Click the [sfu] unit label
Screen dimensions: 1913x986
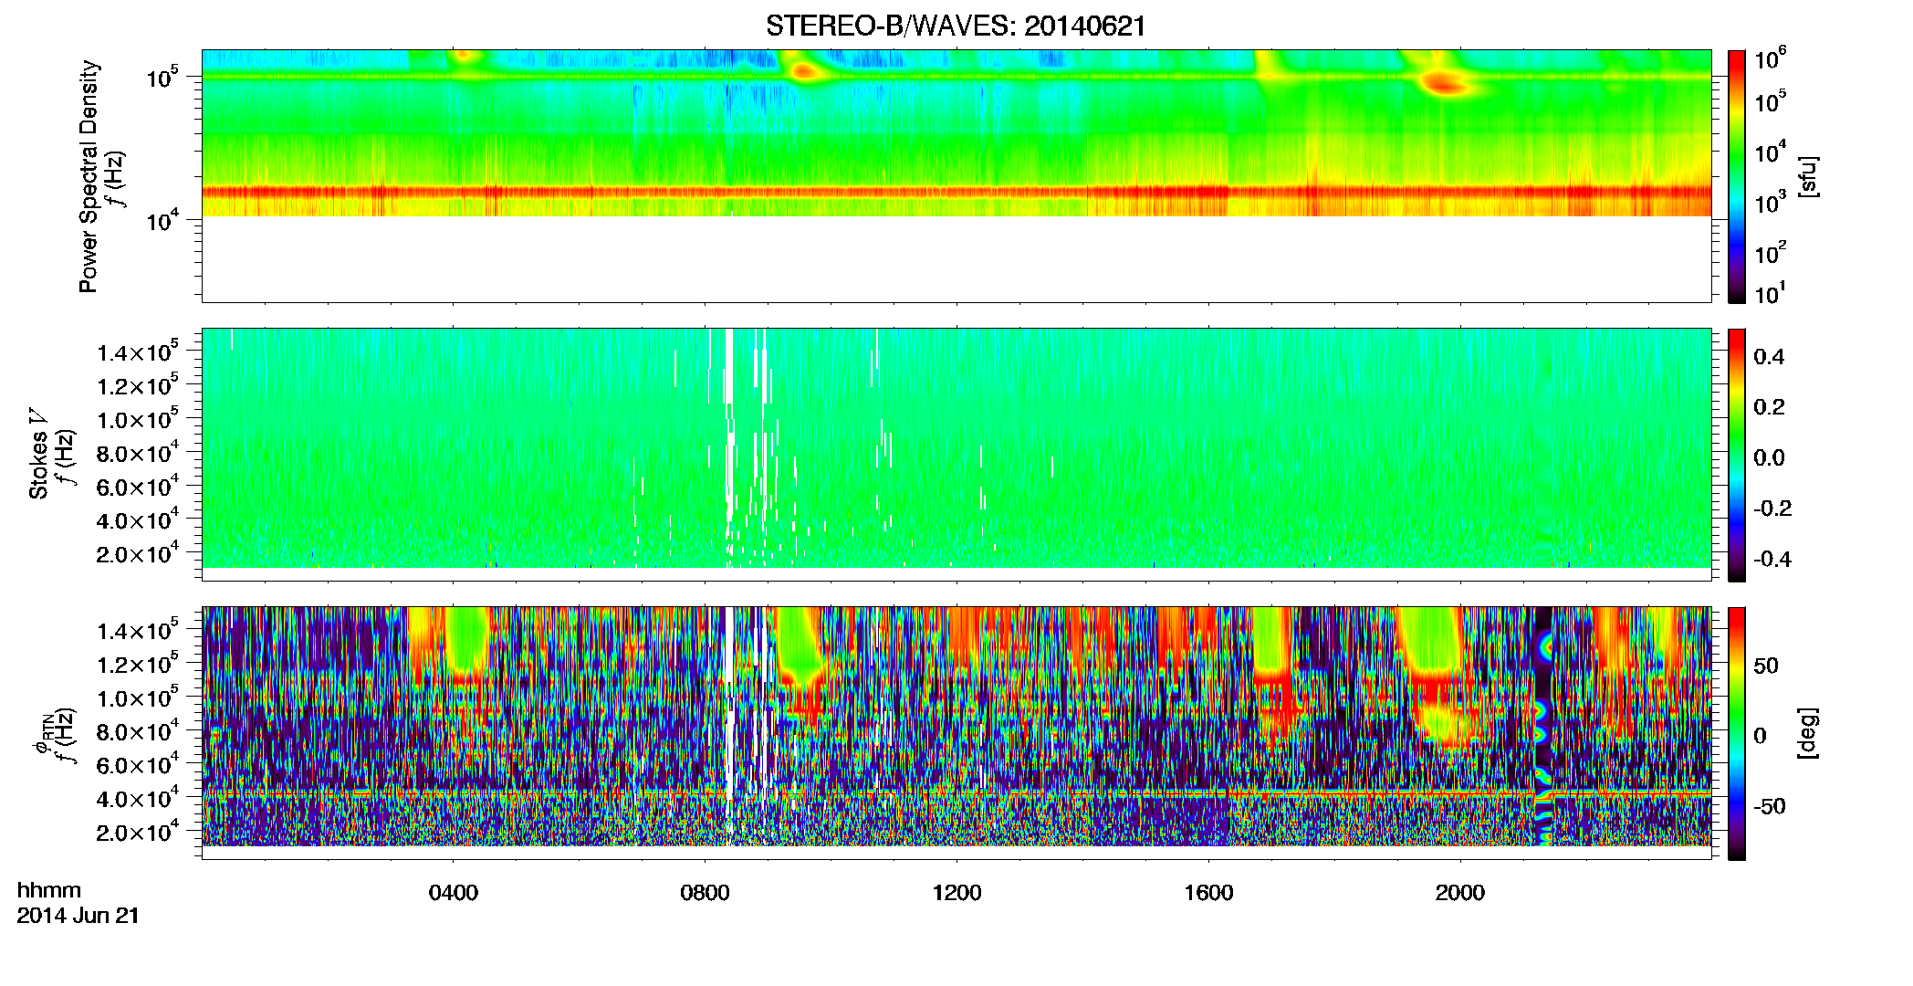(x=1806, y=176)
